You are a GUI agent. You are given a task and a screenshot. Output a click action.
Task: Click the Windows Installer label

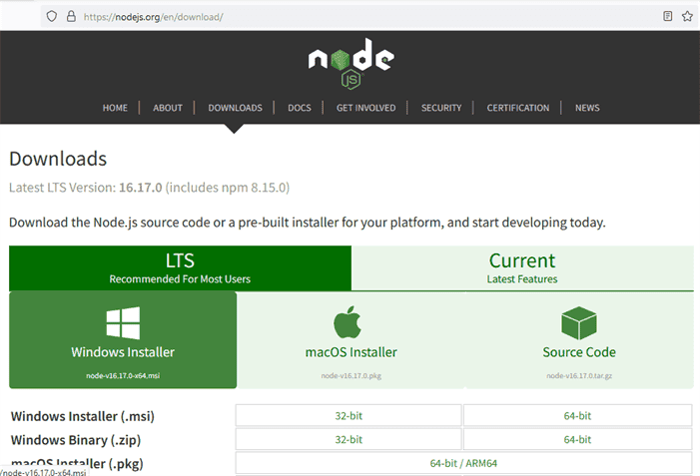pyautogui.click(x=123, y=352)
